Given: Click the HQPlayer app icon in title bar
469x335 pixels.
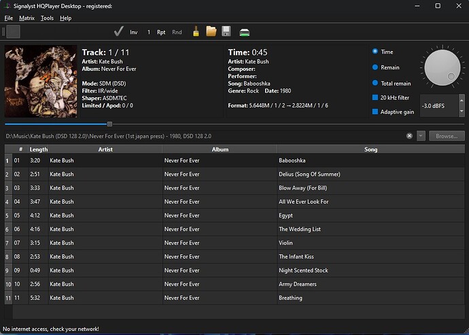Looking at the screenshot, I should pos(7,6).
